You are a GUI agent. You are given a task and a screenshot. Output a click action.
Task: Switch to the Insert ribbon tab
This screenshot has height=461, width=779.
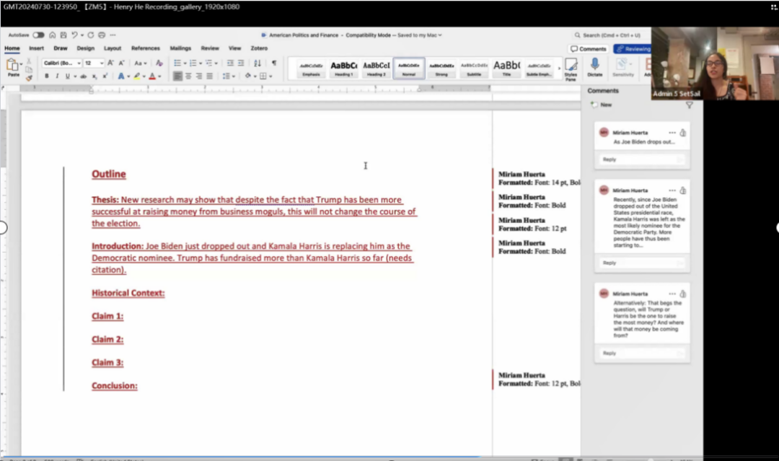coord(36,48)
